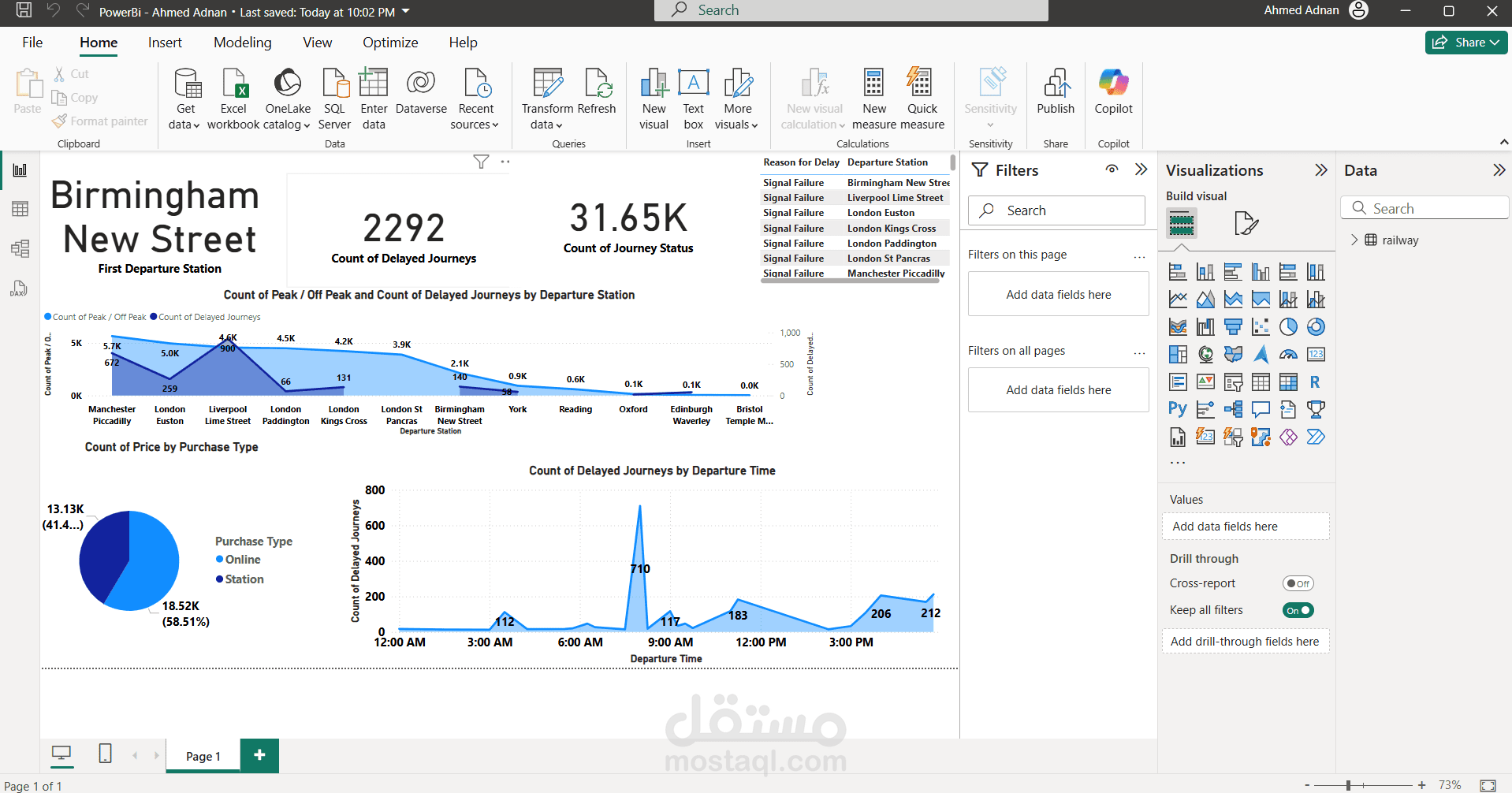Pick the Waterfall chart visual
The height and width of the screenshot is (793, 1512).
1205,327
